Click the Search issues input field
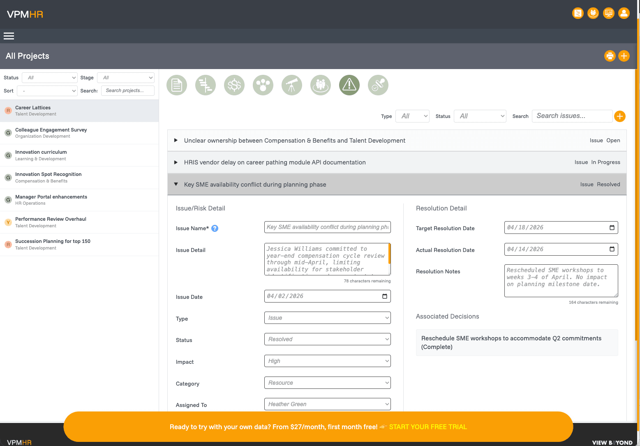 pyautogui.click(x=572, y=116)
